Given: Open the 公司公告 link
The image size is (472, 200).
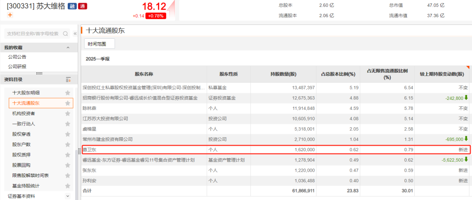Looking at the screenshot, I should point(17,57).
